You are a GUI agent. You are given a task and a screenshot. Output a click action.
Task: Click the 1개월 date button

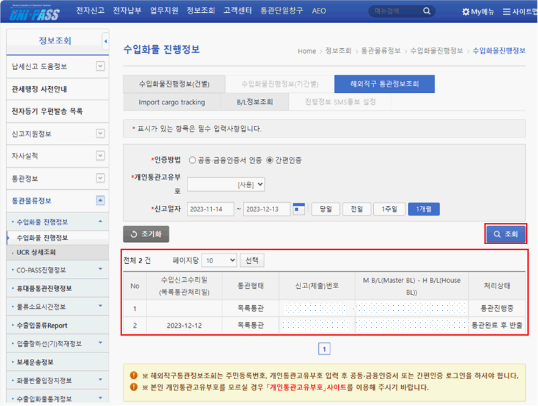tap(424, 209)
